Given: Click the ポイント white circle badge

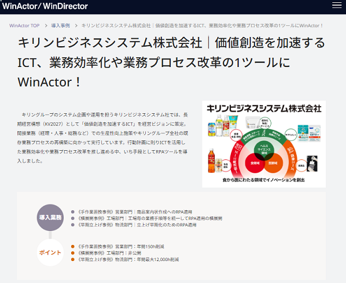Looking at the screenshot, I should click(x=50, y=252).
